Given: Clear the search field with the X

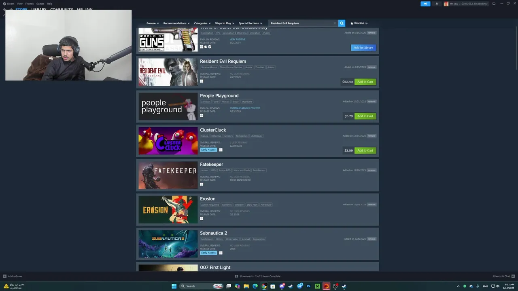Looking at the screenshot, I should (335, 23).
